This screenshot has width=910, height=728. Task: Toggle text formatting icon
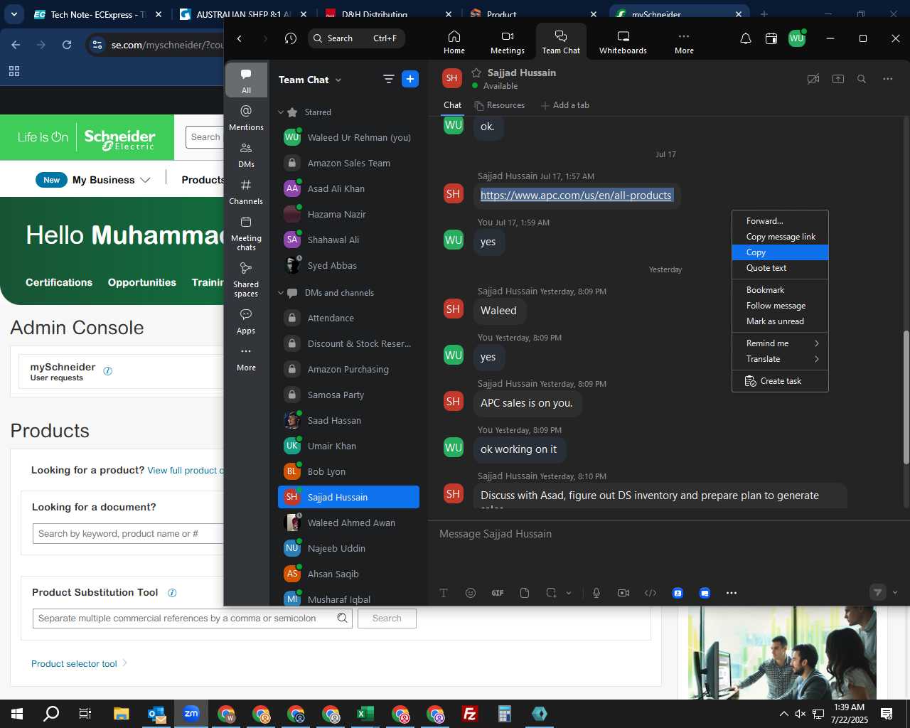pos(444,593)
